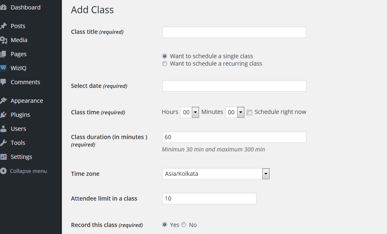The width and height of the screenshot is (387, 234).
Task: Choose No for Record this class
Action: (184, 225)
